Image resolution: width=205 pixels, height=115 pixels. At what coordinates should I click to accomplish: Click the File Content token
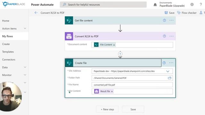point(105,45)
